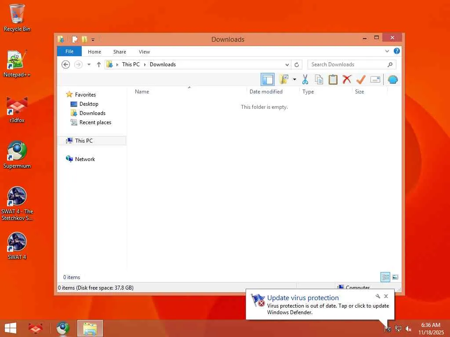Select Downloads under Favorites
The image size is (450, 337).
click(92, 113)
